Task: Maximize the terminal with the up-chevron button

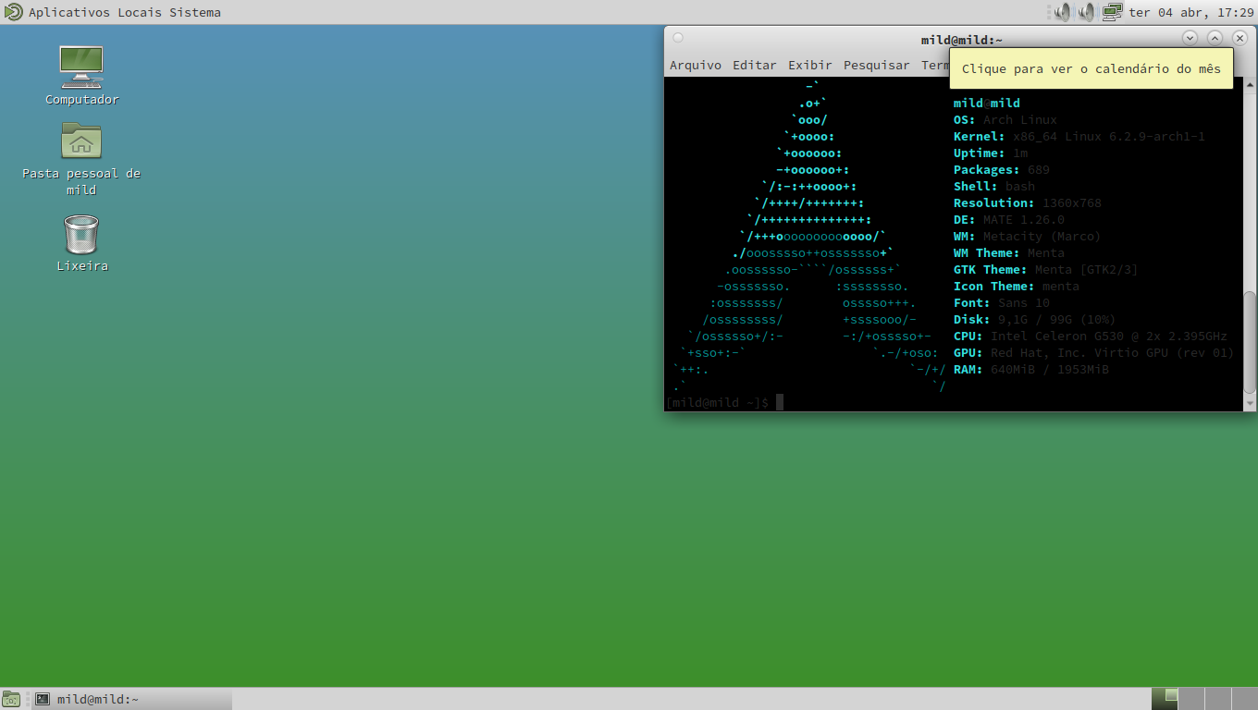Action: pos(1215,38)
